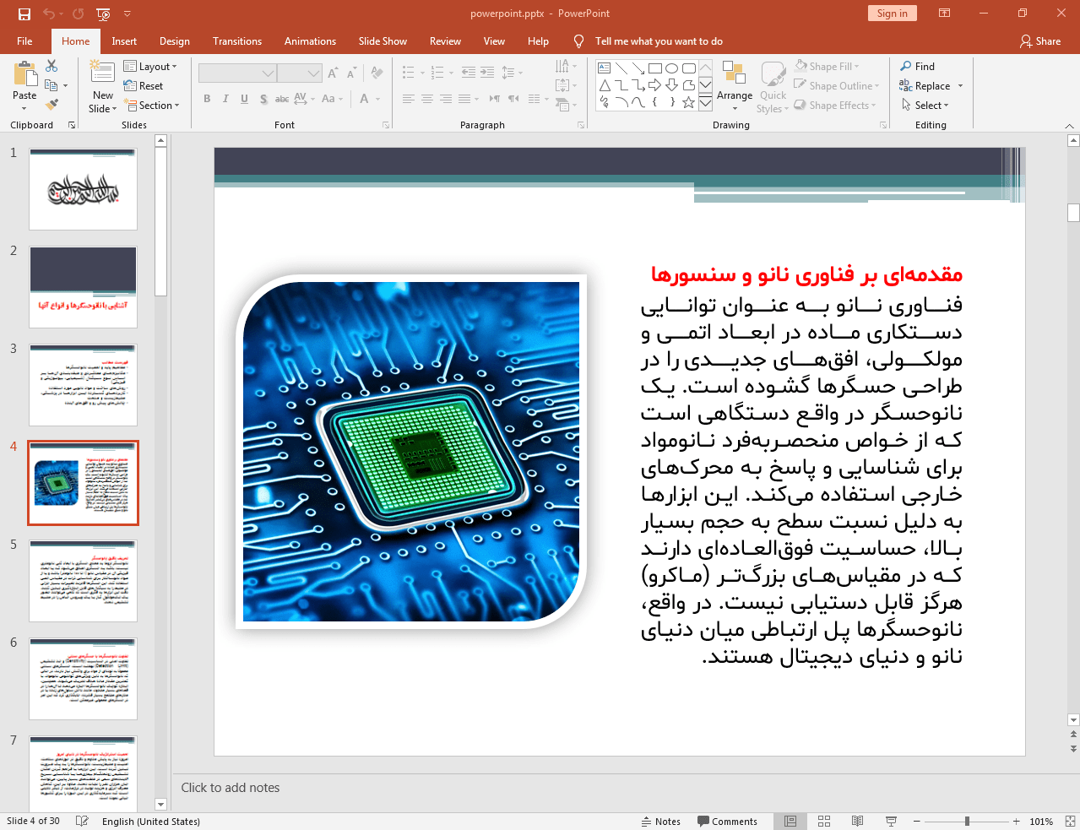Click the Paste clipboard icon
The image size is (1080, 830).
coord(24,74)
